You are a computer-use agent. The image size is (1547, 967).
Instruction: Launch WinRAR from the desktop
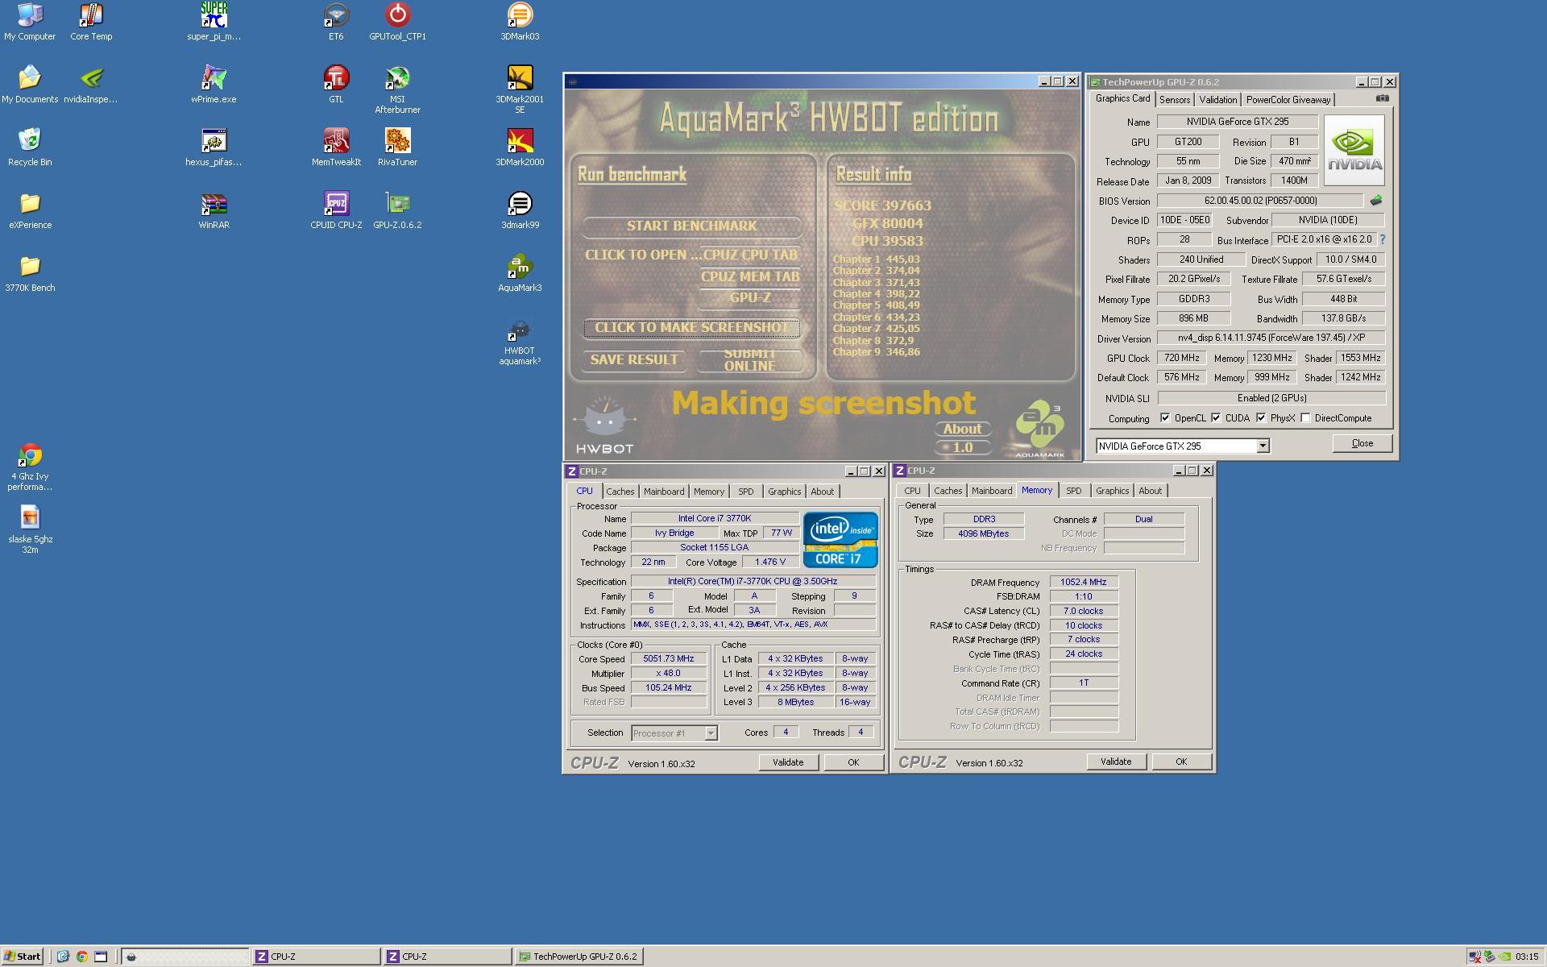pos(214,210)
